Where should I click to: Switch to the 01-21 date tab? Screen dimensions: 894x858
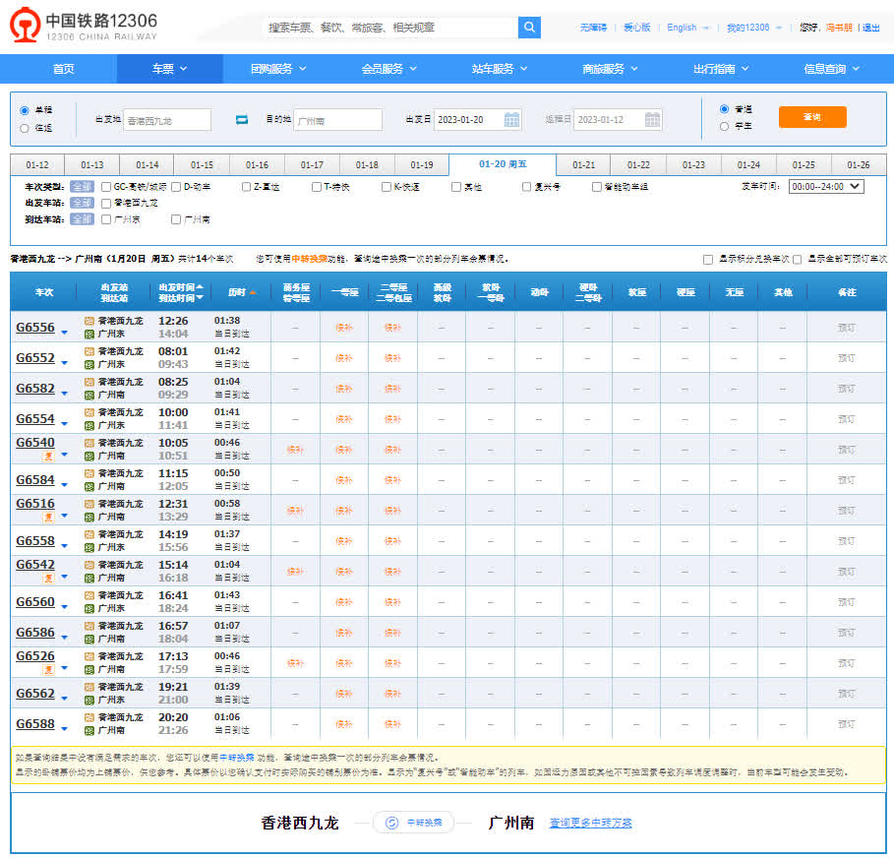pos(583,165)
